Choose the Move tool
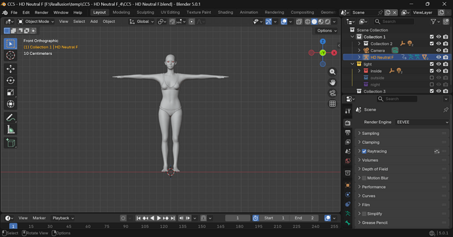Image resolution: width=453 pixels, height=237 pixels. tap(11, 69)
